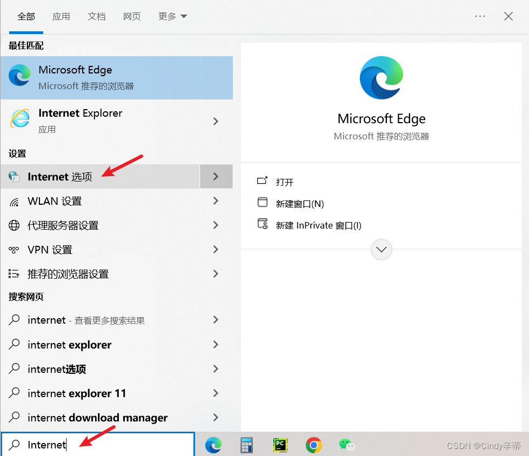529x456 pixels.
Task: Switch to the 文档 tab
Action: [97, 16]
